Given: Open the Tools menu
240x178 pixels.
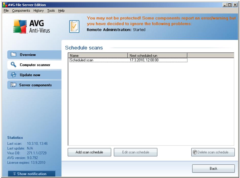Looking at the screenshot, I should coord(51,11).
